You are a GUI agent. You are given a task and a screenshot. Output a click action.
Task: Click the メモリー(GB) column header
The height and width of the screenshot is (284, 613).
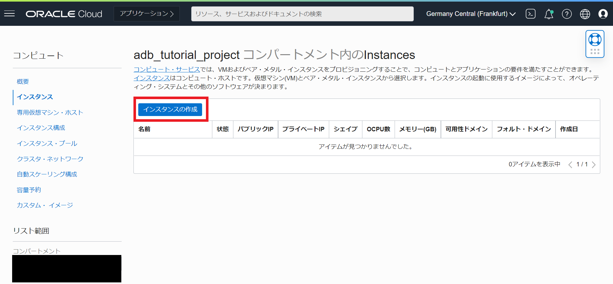418,129
